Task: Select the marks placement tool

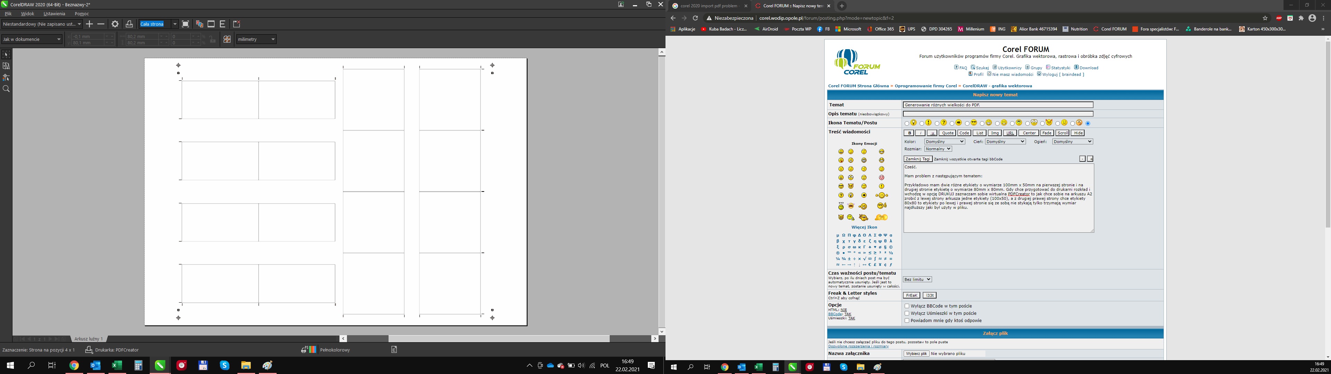Action: tap(6, 78)
